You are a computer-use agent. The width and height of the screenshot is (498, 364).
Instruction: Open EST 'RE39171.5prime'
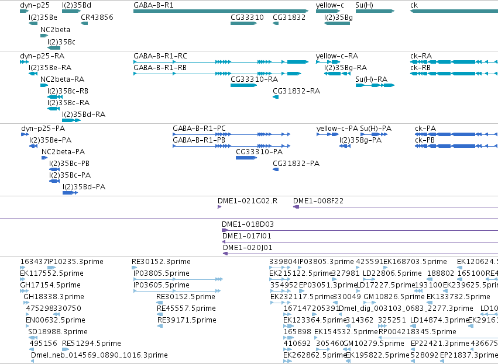[187, 320]
